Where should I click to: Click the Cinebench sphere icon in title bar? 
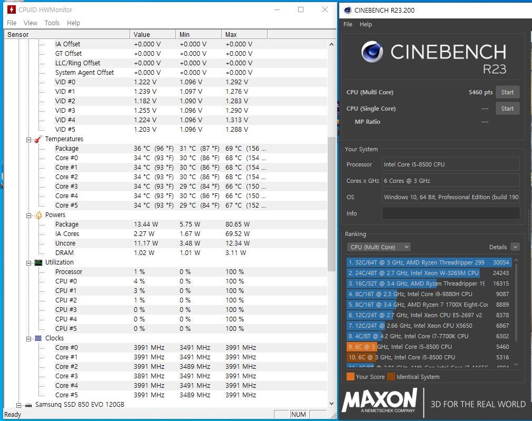[x=348, y=10]
